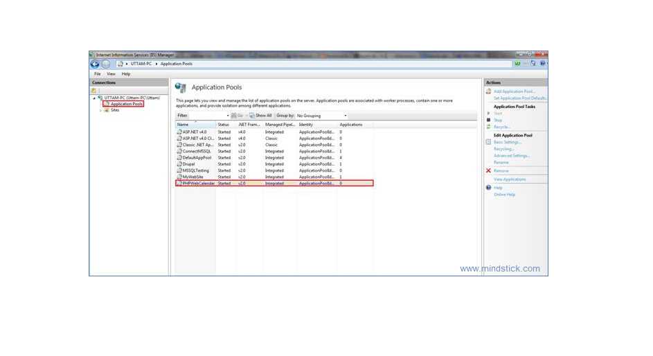653x356 pixels.
Task: Click the Add Application Pool icon
Action: [x=488, y=91]
